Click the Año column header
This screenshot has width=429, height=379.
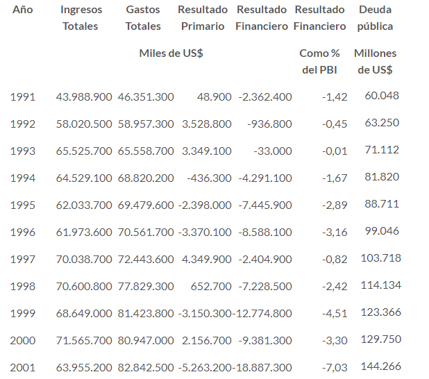coord(23,10)
